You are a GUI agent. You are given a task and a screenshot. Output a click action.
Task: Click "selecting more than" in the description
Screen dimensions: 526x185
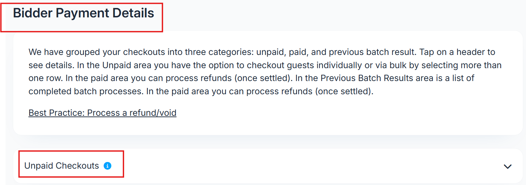tap(465, 65)
